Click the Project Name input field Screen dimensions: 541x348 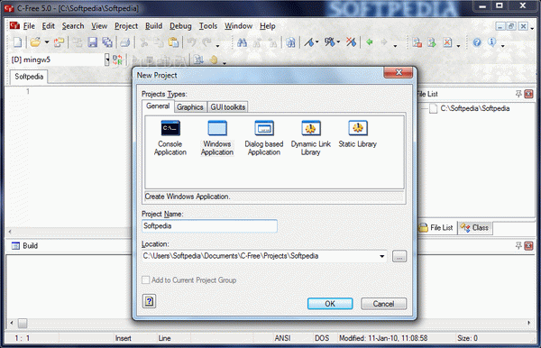point(209,226)
